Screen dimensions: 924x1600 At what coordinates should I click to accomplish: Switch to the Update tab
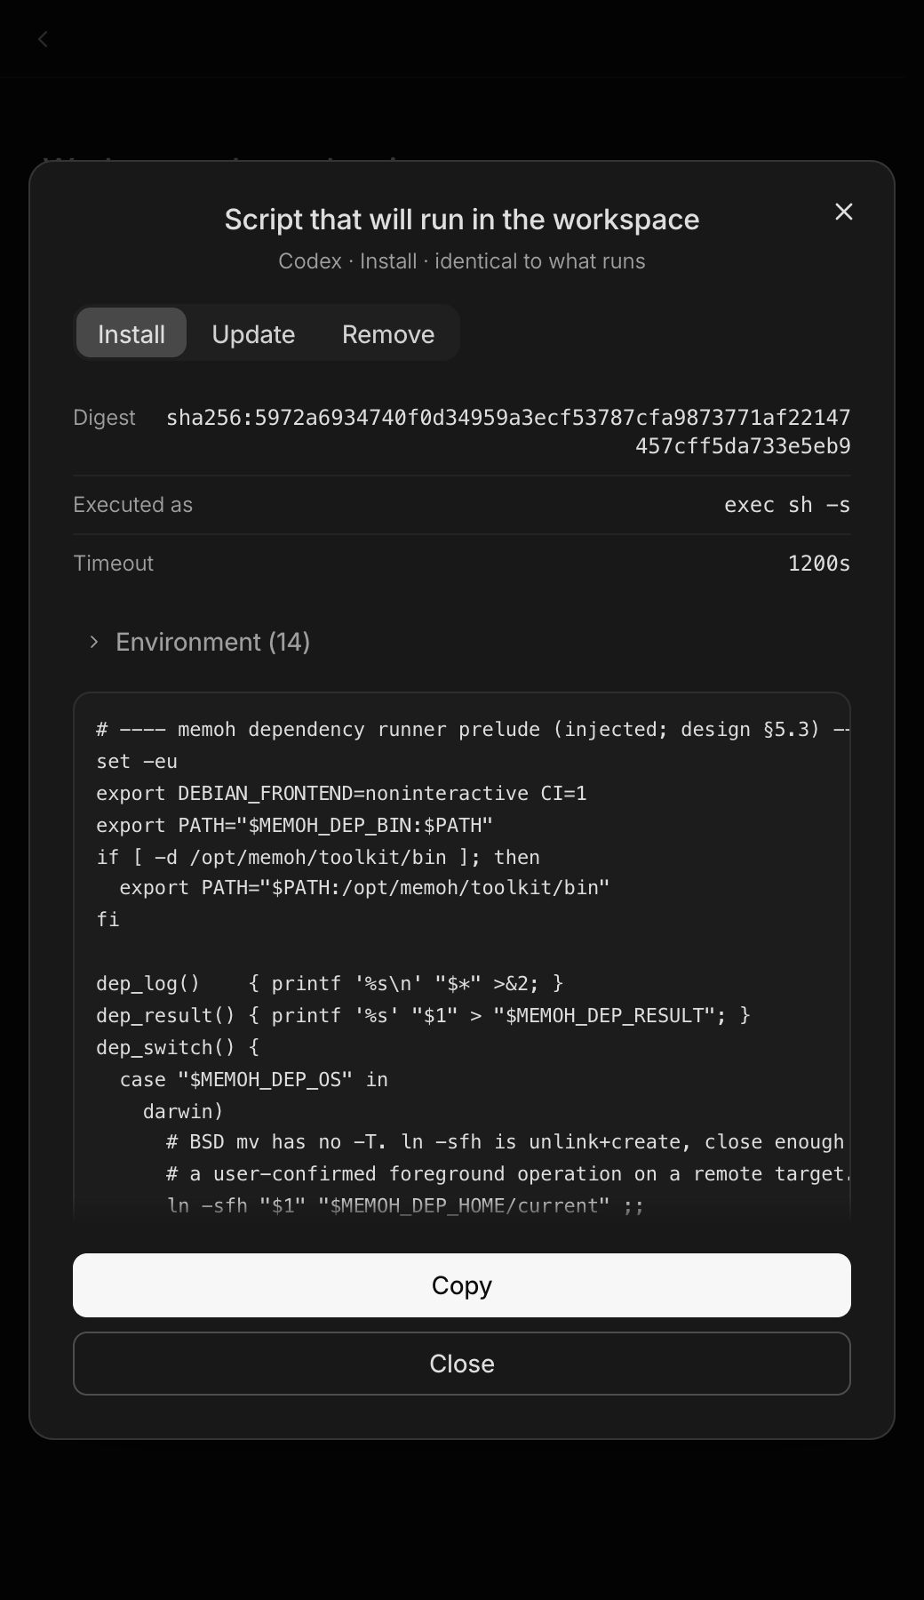click(253, 333)
